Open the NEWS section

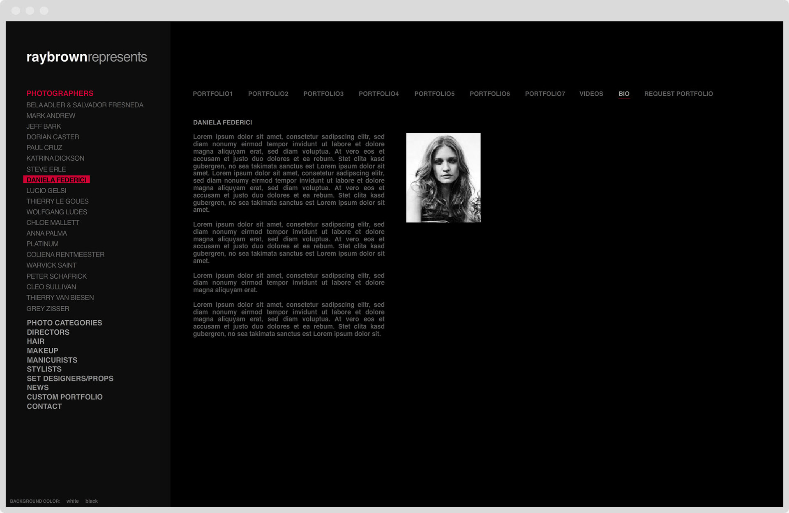(37, 388)
